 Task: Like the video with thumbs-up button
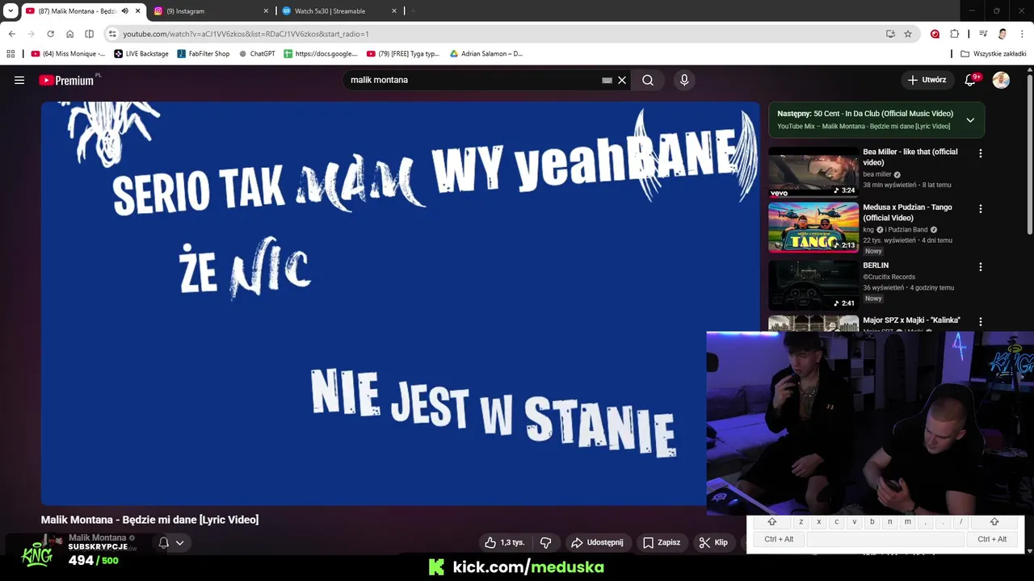pos(504,542)
